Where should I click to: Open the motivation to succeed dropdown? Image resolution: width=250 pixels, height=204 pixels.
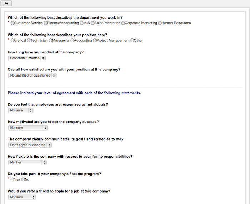pyautogui.click(x=28, y=128)
